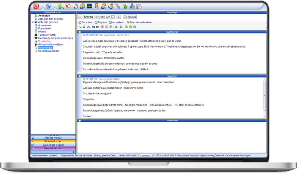Screen dimensions: 297x174
Task: Toggle bold formatting B button
Action: click(x=103, y=27)
